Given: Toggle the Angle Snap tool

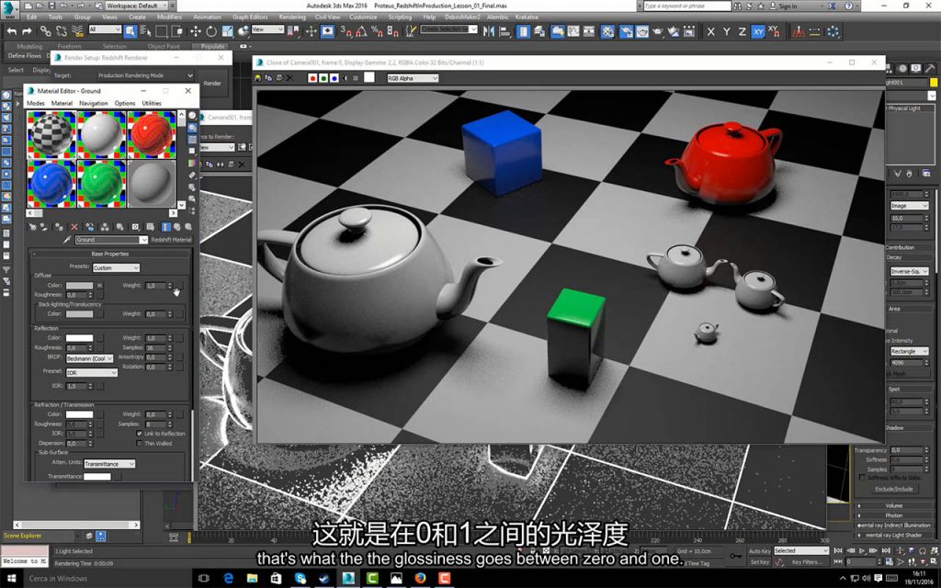Looking at the screenshot, I should coord(362,31).
